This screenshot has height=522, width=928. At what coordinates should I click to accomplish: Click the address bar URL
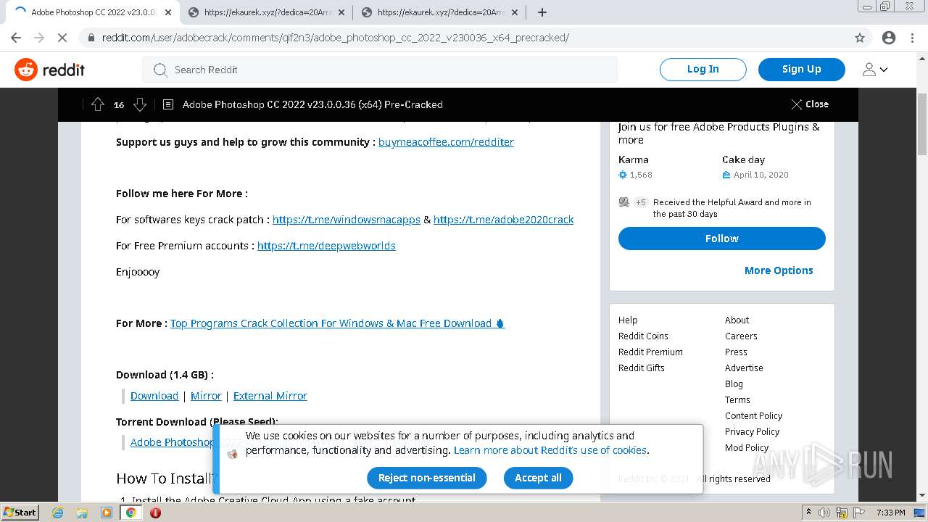[335, 38]
